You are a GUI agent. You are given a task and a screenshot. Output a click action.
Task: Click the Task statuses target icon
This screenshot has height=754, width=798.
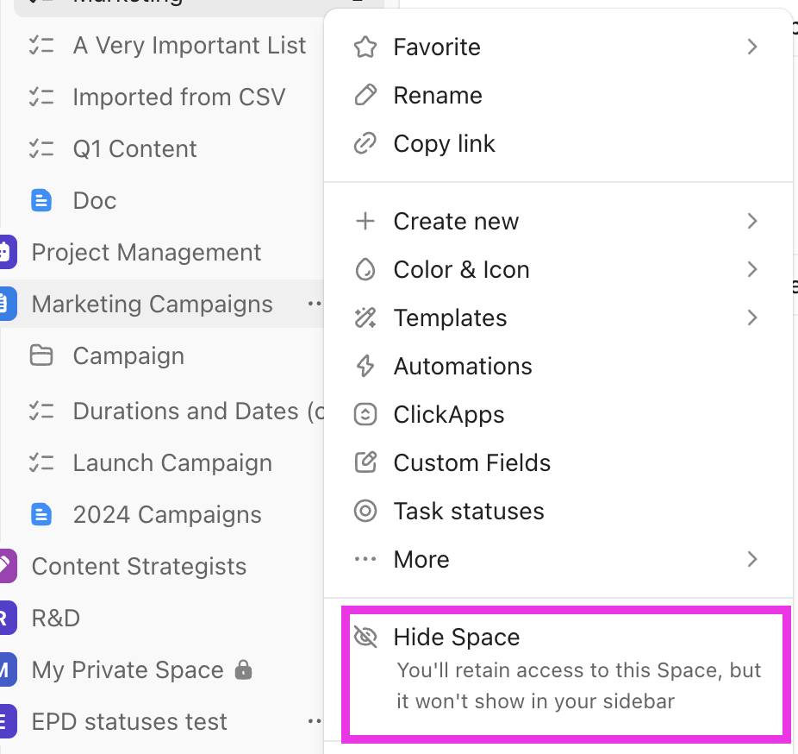pyautogui.click(x=365, y=511)
